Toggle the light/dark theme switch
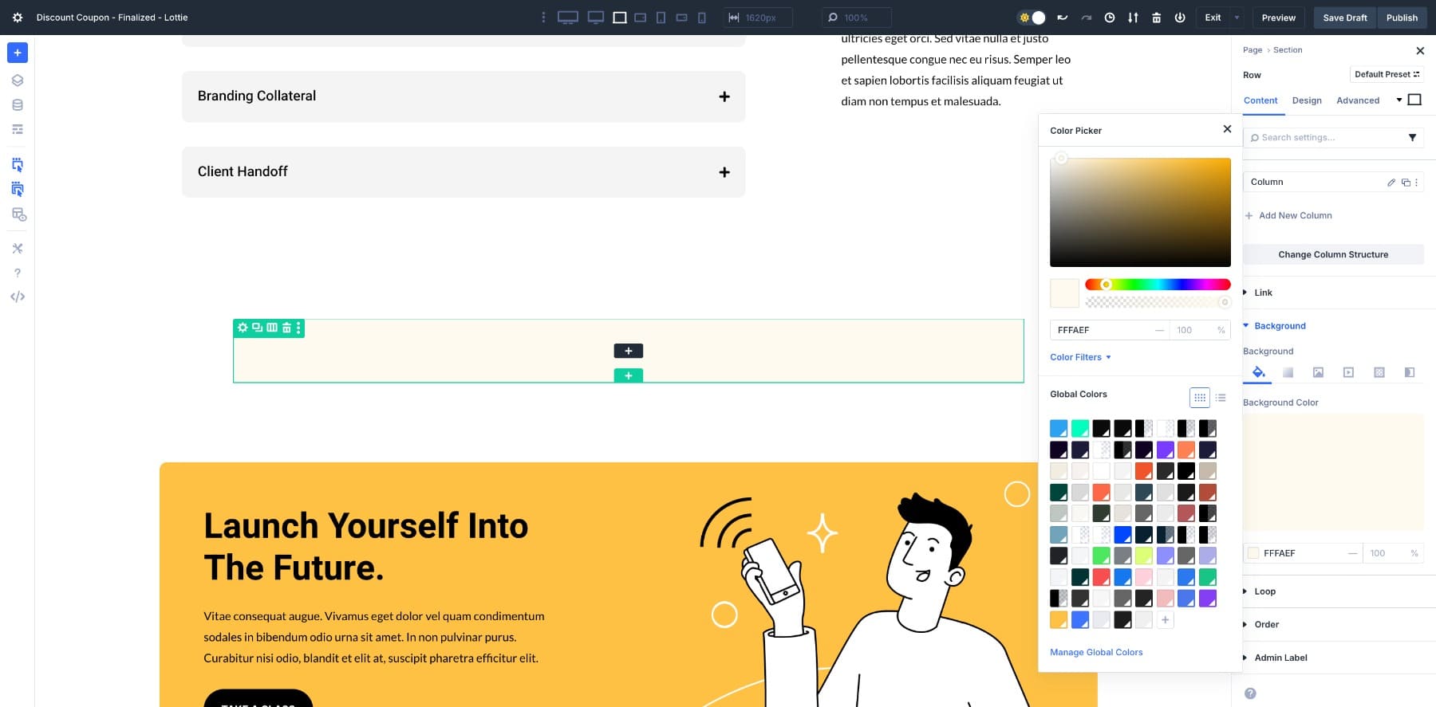The image size is (1436, 707). click(x=1032, y=18)
